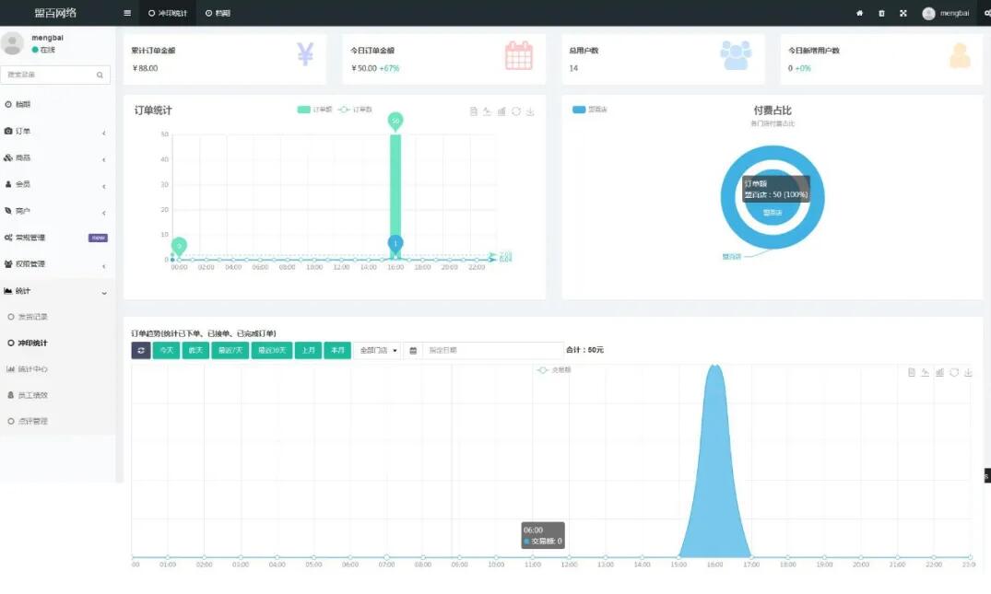Open the 全部门店 store dropdown
The height and width of the screenshot is (594, 991).
tap(379, 350)
